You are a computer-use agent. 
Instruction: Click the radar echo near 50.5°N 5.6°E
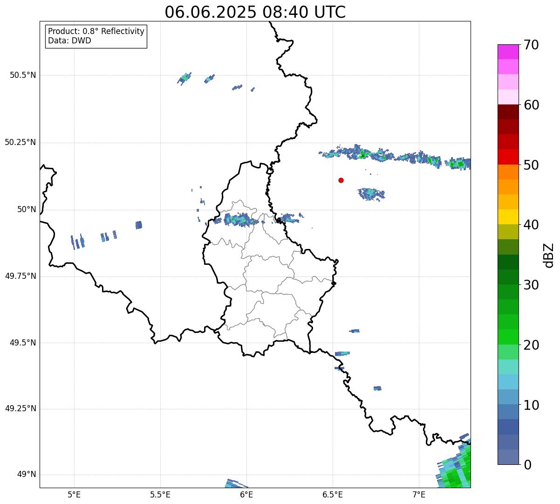184,78
